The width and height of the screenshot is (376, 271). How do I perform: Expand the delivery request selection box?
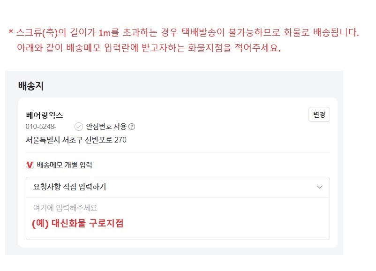tap(173, 186)
